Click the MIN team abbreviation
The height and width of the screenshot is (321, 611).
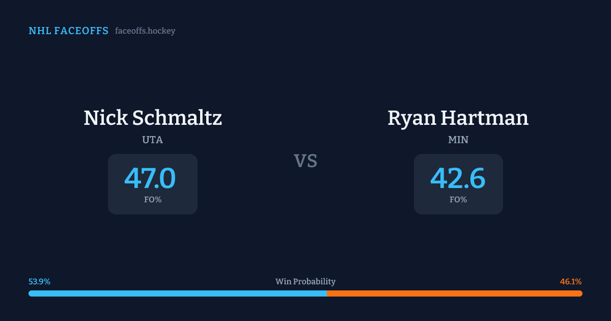tap(458, 140)
